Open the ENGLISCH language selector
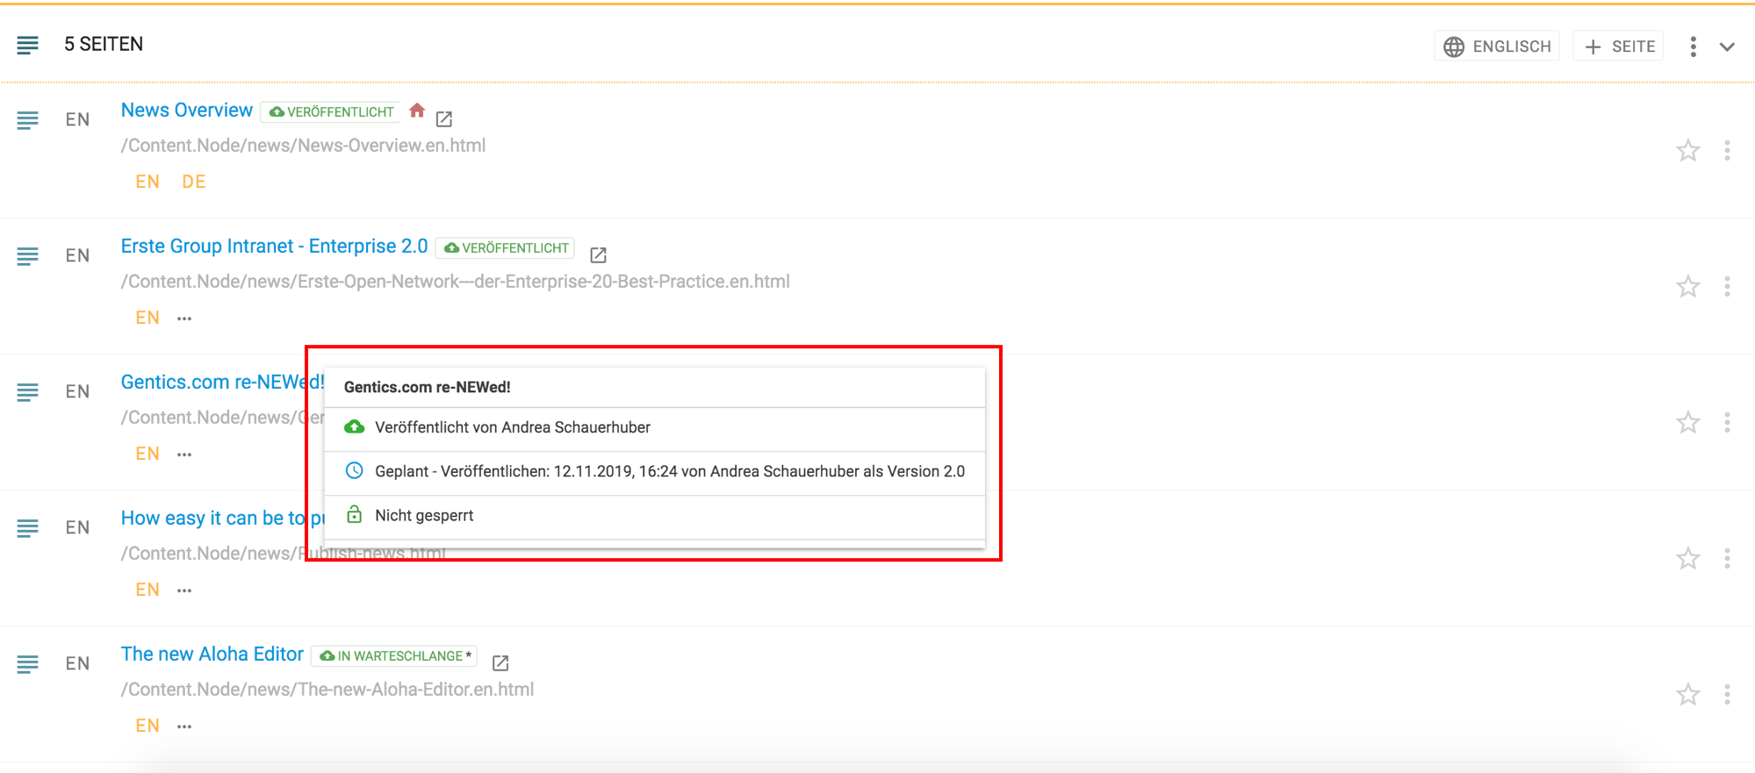Screen dimensions: 1755x773 coord(1497,47)
